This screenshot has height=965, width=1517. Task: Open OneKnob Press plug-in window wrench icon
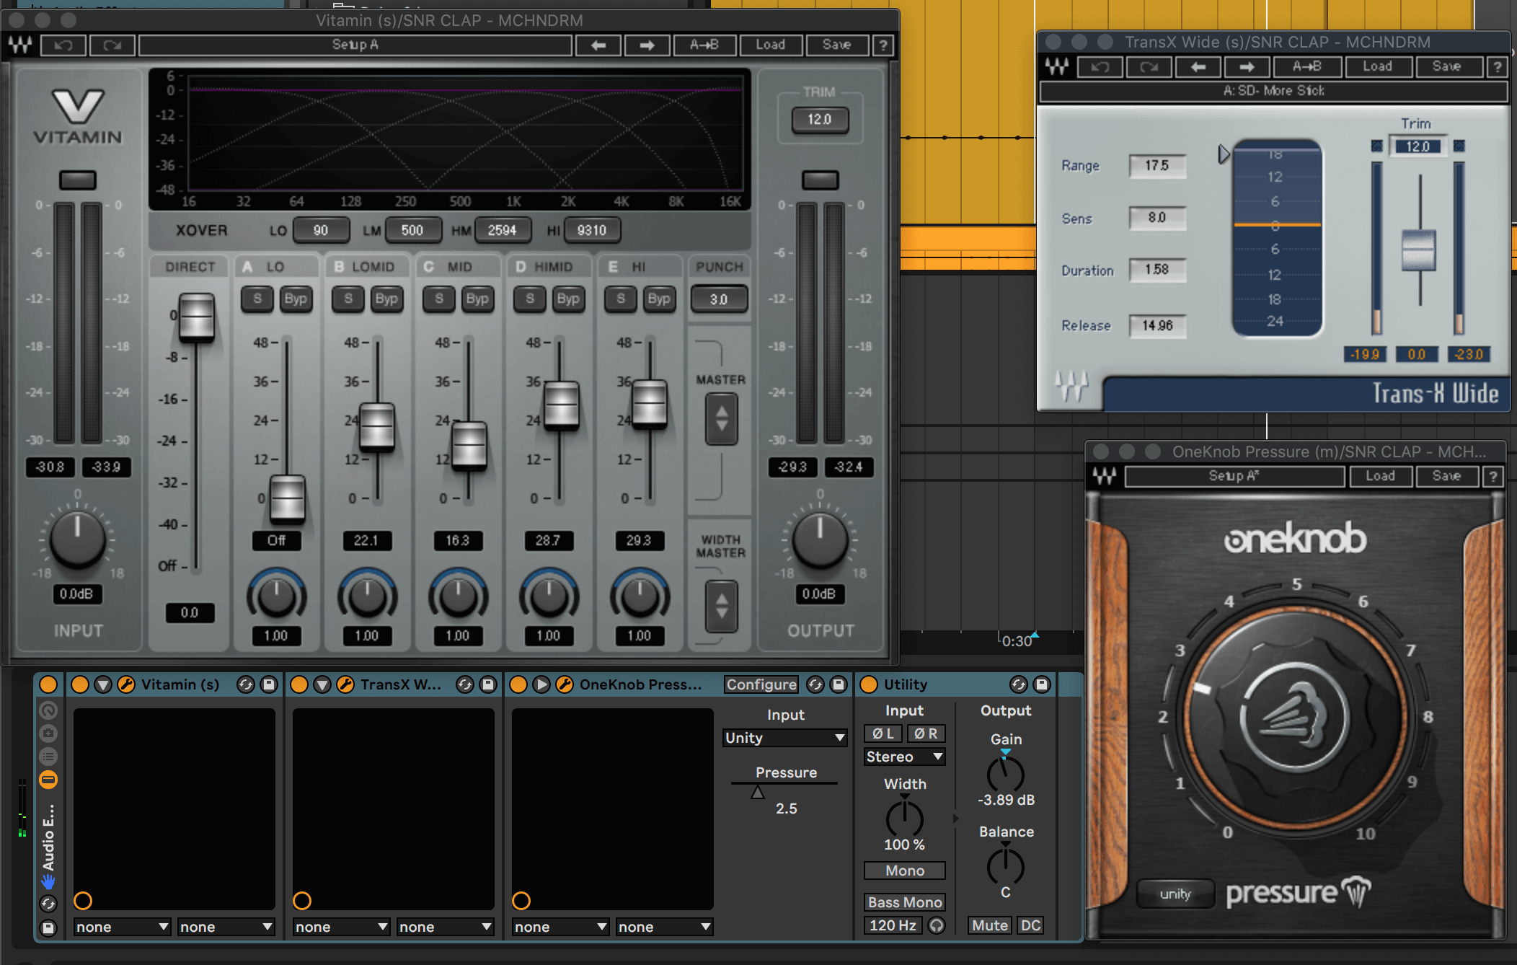[565, 684]
